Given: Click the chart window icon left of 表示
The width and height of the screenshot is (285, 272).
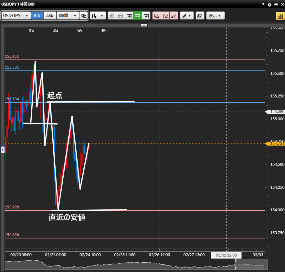Looking at the screenshot, I should pos(200,16).
